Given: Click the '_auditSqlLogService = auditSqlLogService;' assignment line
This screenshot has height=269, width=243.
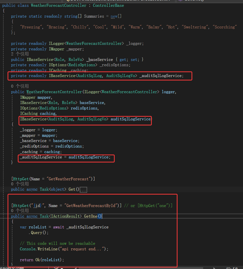Looking at the screenshot, I should click(x=65, y=157).
